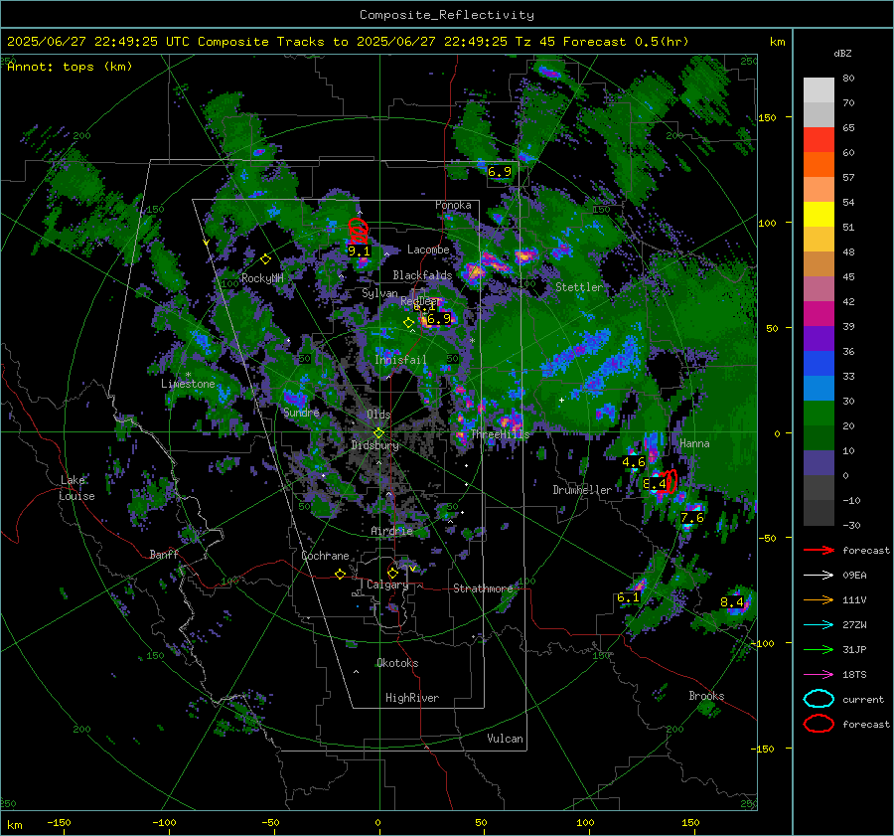The image size is (894, 836).
Task: Click the 'Annot: tops (km)' annotation label
Action: [x=70, y=67]
